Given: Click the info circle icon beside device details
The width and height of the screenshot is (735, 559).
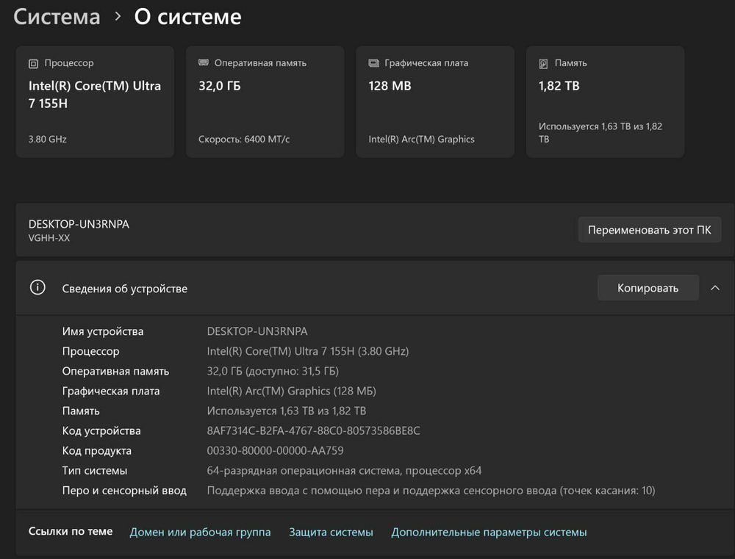Looking at the screenshot, I should click(x=37, y=287).
